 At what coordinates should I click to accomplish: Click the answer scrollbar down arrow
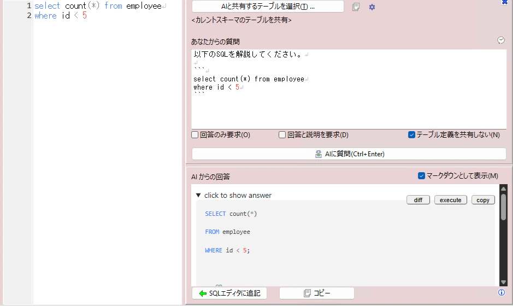(503, 282)
